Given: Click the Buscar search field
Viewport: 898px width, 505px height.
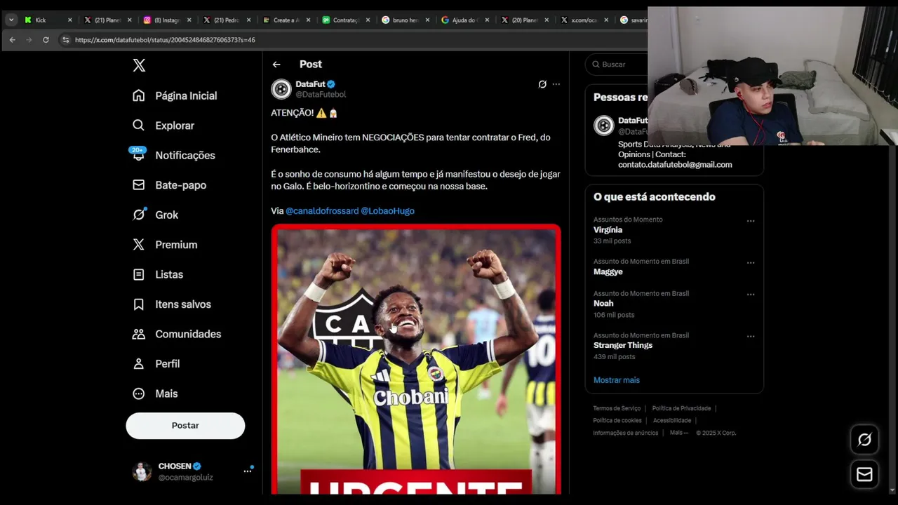Looking at the screenshot, I should point(617,65).
